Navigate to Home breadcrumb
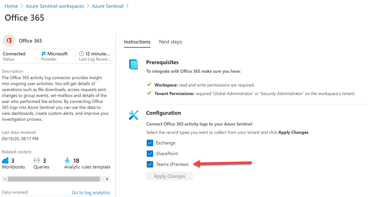The width and height of the screenshot is (368, 197). click(11, 6)
